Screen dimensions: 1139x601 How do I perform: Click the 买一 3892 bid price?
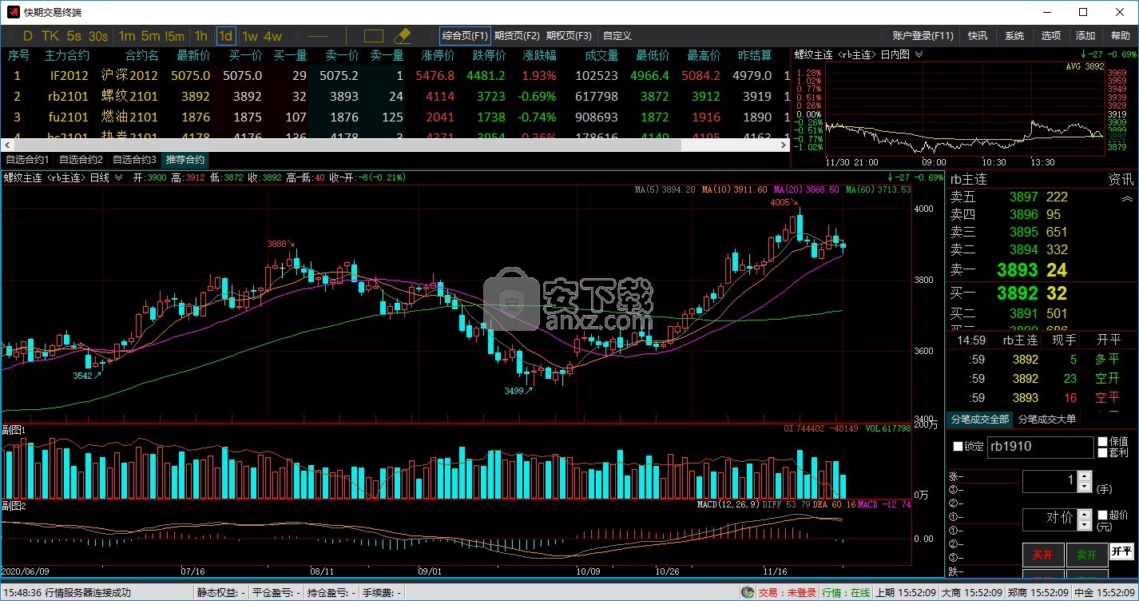point(1018,293)
